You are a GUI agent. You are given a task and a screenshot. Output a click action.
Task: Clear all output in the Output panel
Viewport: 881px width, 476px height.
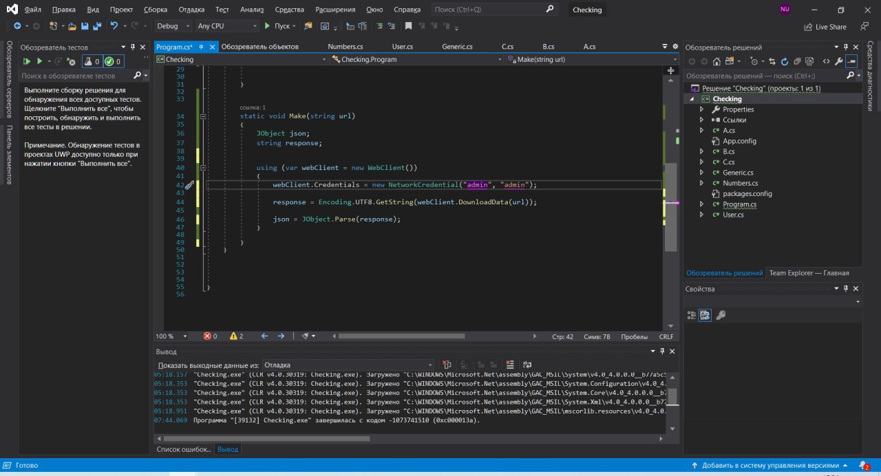pyautogui.click(x=510, y=365)
